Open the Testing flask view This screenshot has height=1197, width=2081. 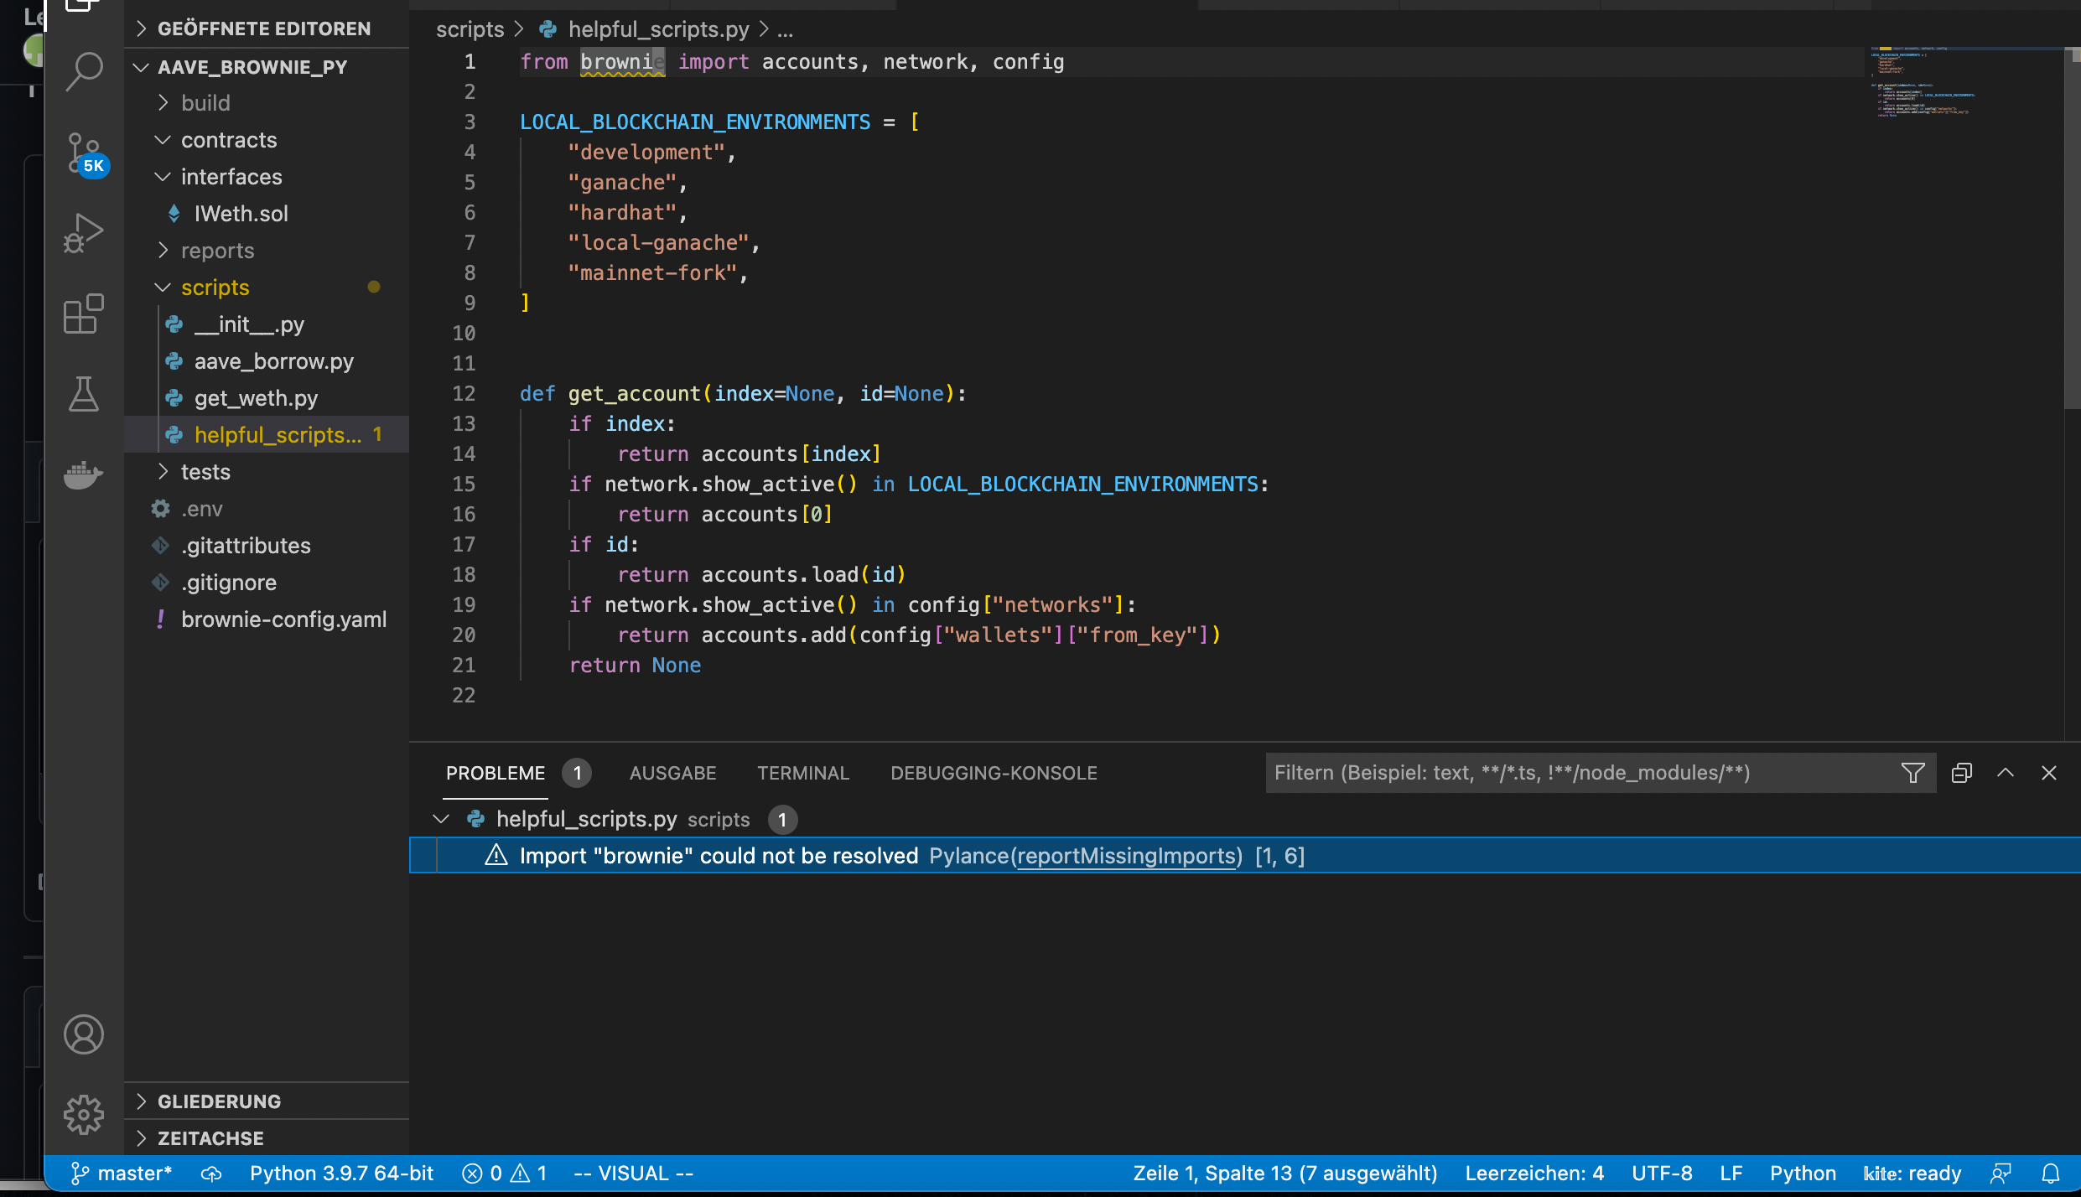tap(84, 394)
